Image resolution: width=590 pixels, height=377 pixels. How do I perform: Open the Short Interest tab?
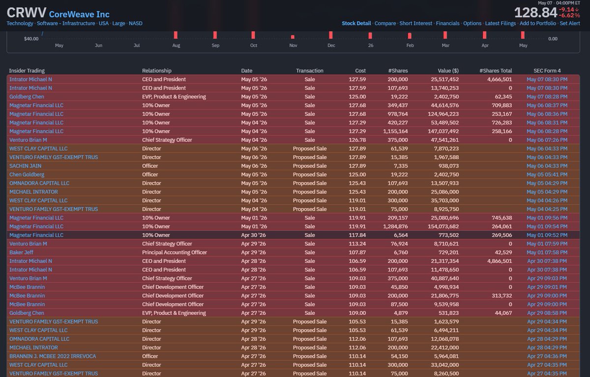tap(416, 23)
